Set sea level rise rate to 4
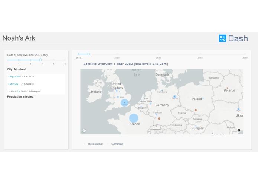Screen dimensions: 258x184 53,60
